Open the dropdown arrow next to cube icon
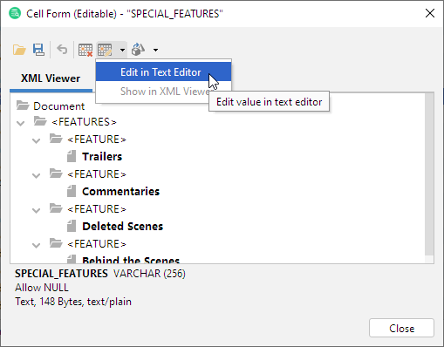This screenshot has width=444, height=347. [x=156, y=50]
